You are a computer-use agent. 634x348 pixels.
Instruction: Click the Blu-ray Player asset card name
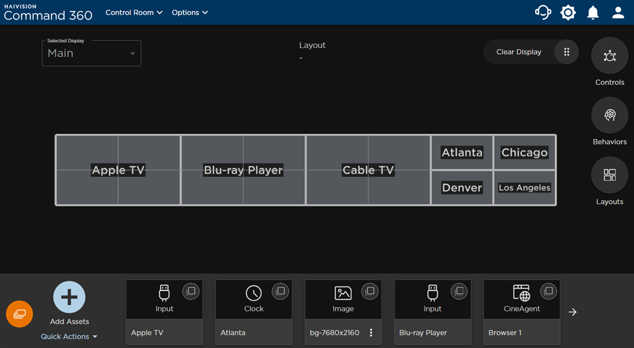[x=423, y=332]
